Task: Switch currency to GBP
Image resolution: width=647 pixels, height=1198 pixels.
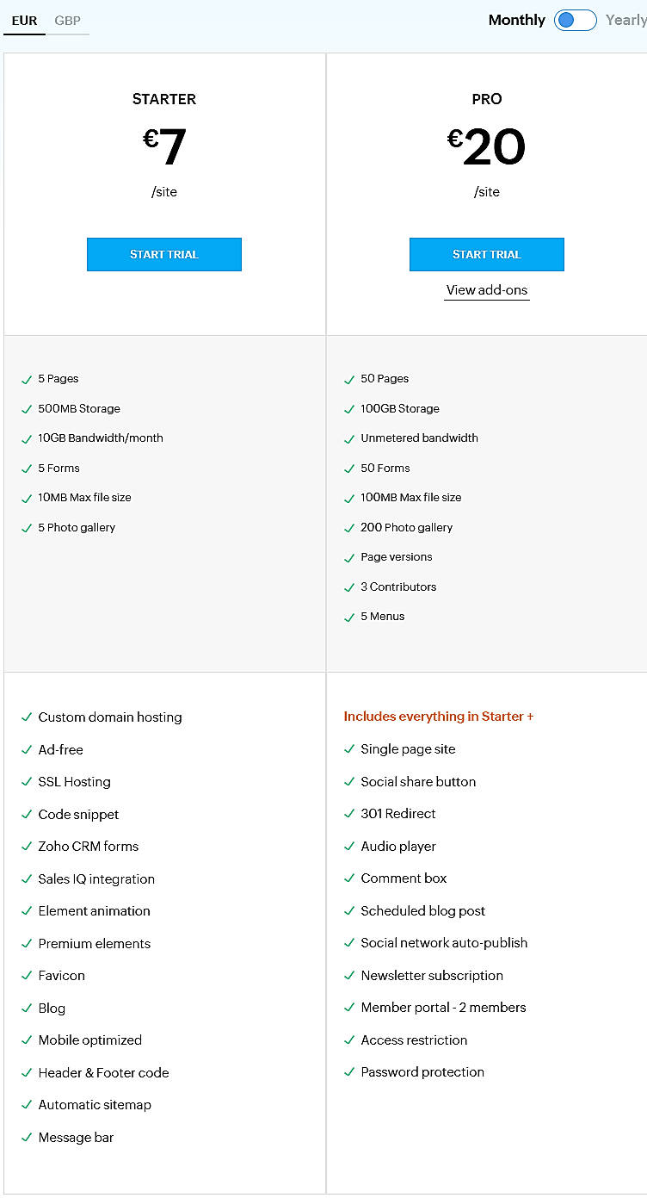Action: (x=68, y=20)
